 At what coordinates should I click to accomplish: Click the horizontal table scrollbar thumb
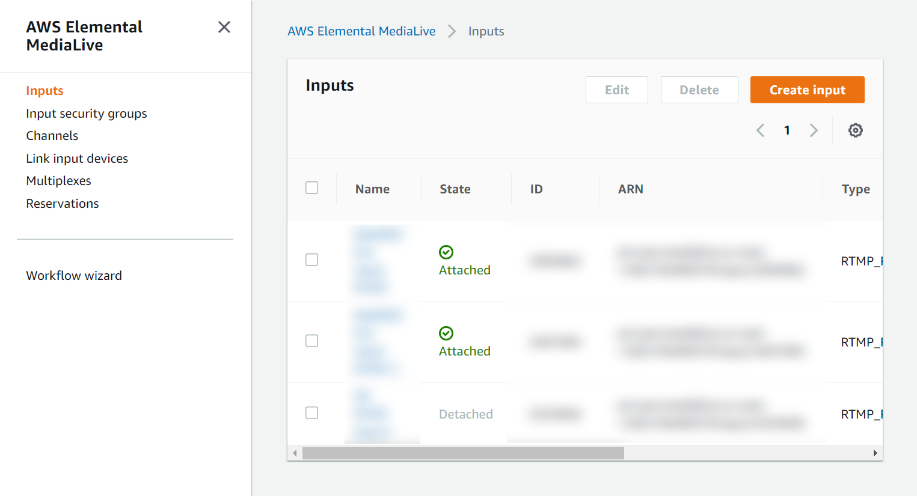click(463, 453)
